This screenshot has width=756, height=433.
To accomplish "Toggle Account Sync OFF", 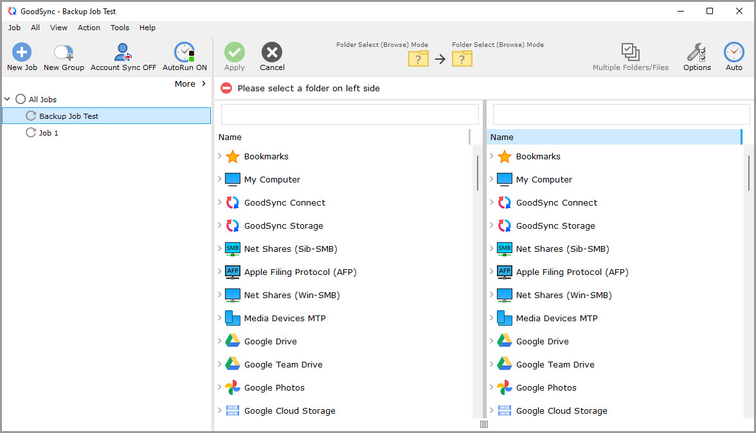I will 123,53.
